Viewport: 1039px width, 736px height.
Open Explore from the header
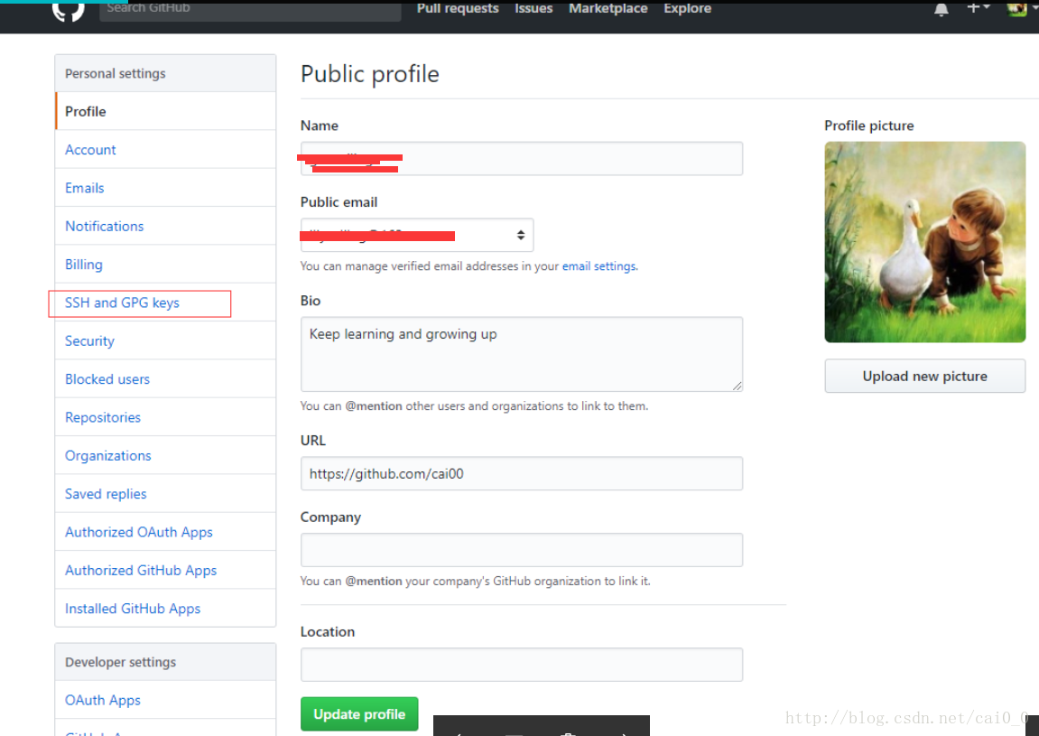[687, 9]
